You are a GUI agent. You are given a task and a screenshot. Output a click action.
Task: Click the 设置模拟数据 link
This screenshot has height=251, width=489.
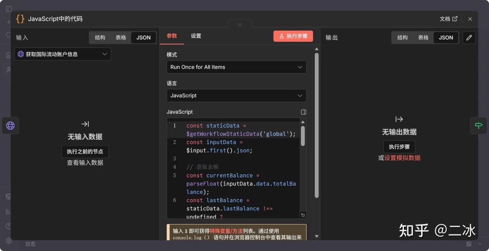(402, 158)
